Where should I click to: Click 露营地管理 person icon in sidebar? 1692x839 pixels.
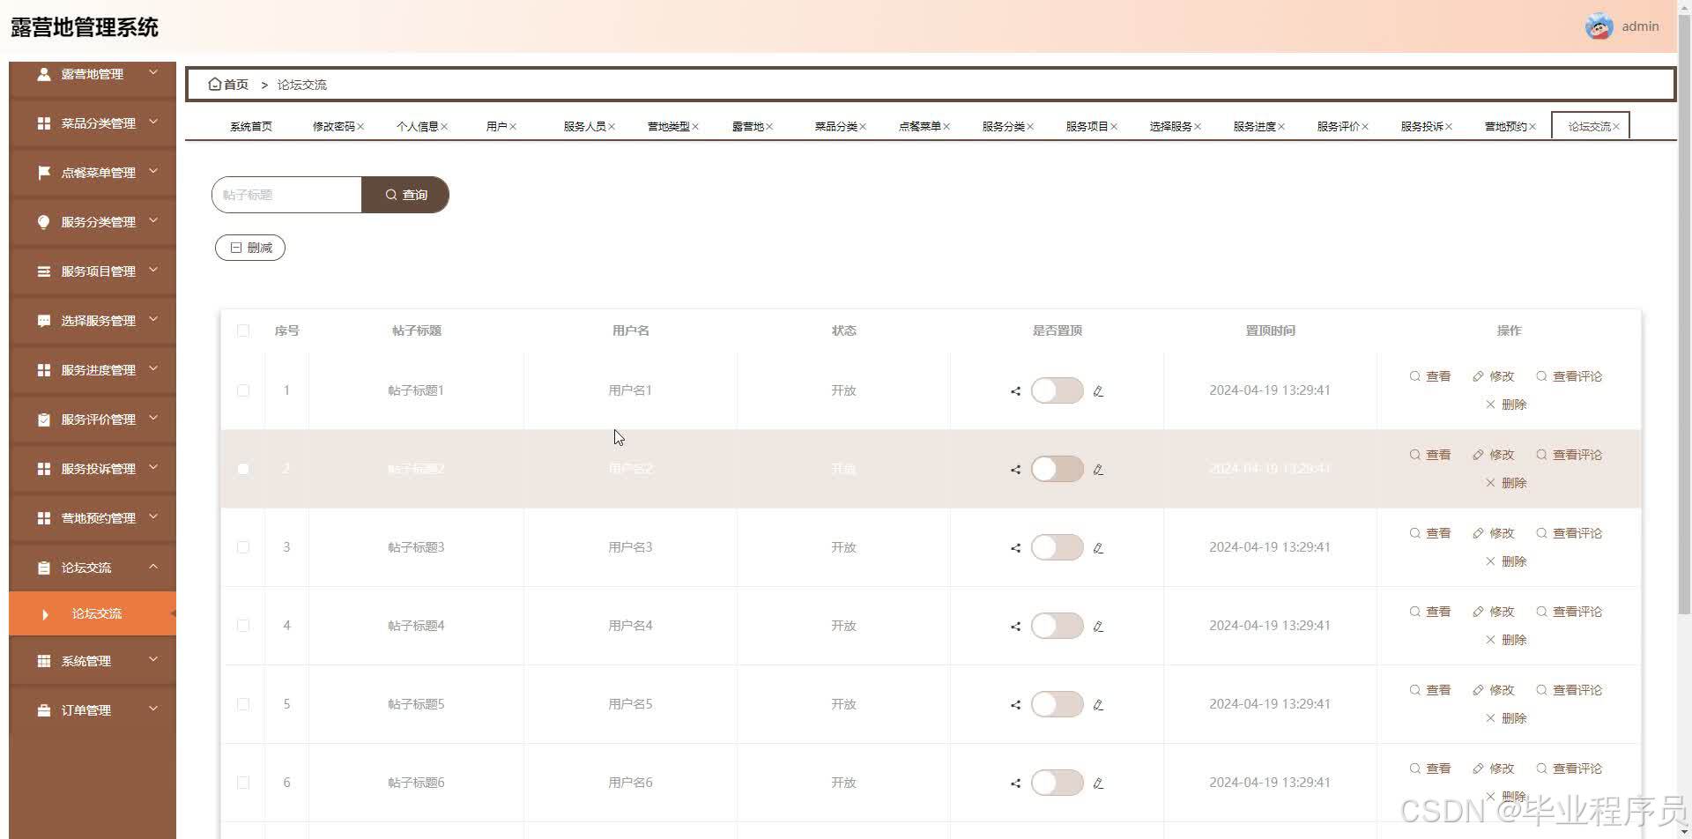pos(43,74)
